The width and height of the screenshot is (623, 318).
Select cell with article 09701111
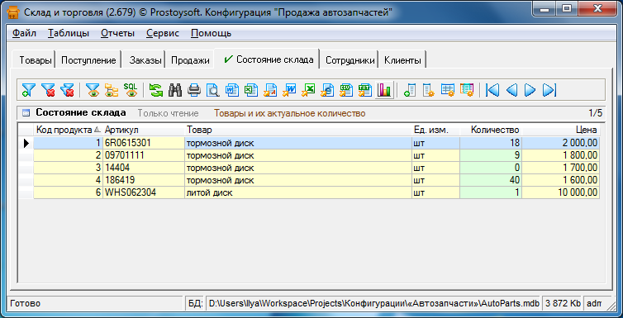(x=144, y=155)
